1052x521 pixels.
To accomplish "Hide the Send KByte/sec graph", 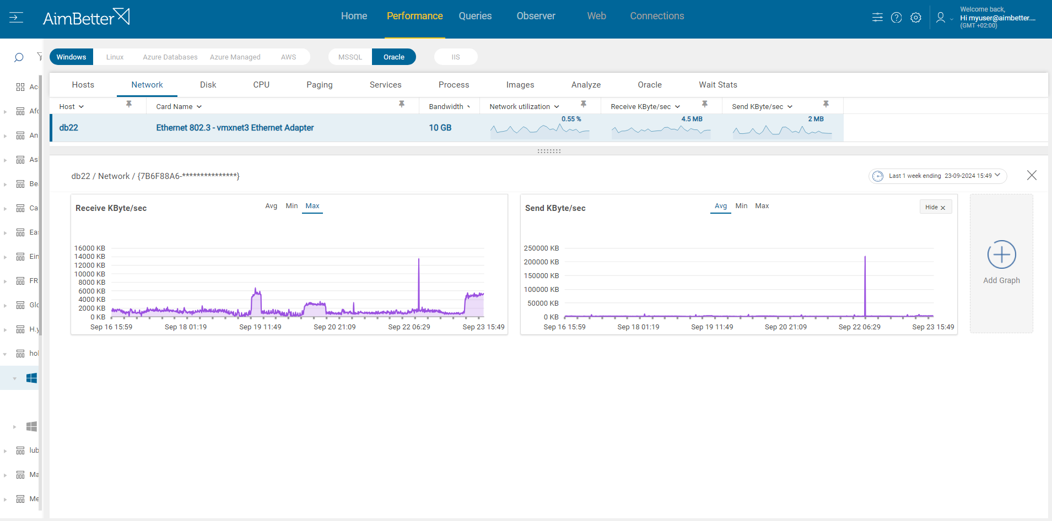I will (936, 207).
